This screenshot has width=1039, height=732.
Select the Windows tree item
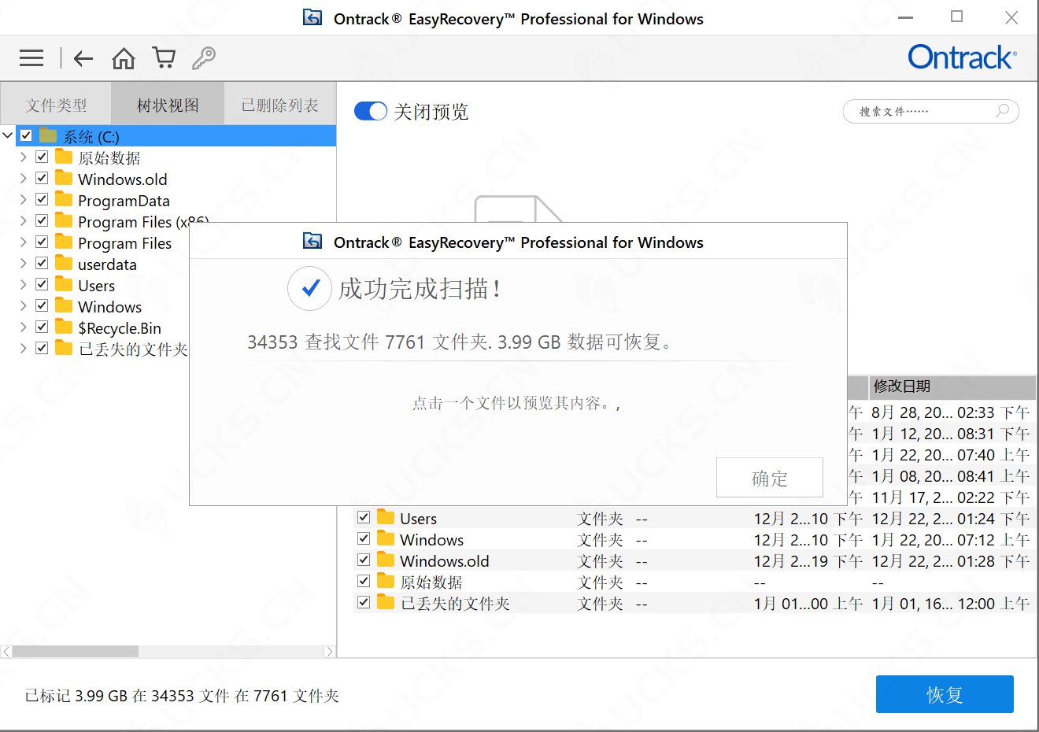click(x=109, y=307)
